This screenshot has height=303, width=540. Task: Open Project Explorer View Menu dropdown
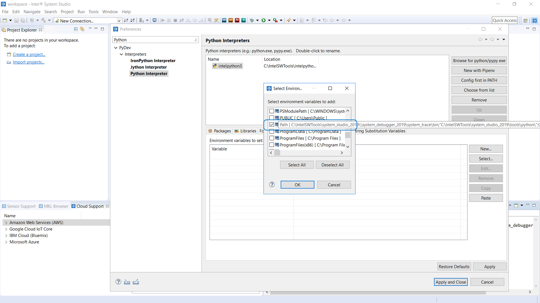[x=90, y=29]
